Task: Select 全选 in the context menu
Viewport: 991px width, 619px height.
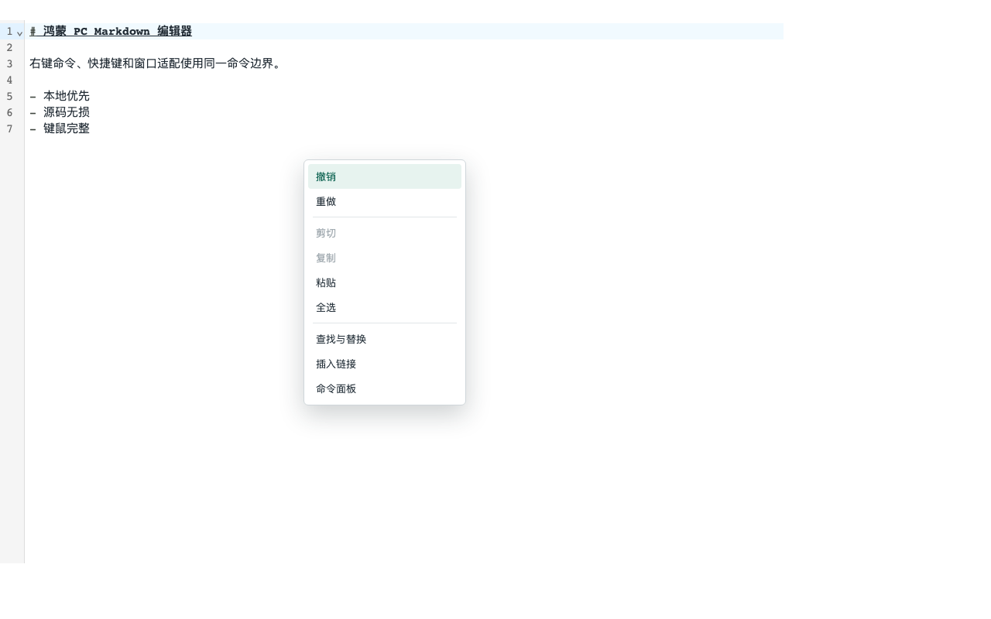Action: point(385,307)
